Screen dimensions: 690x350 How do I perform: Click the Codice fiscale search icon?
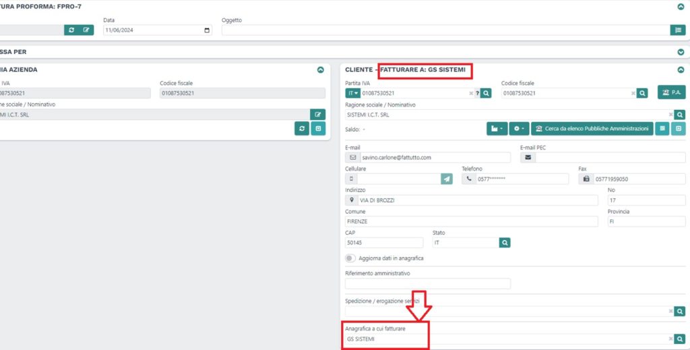643,93
